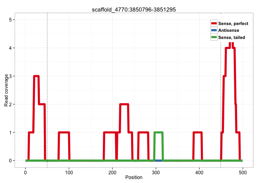The image size is (259, 183).
Task: Click the x-axis tick label 300
Action: (x=156, y=171)
